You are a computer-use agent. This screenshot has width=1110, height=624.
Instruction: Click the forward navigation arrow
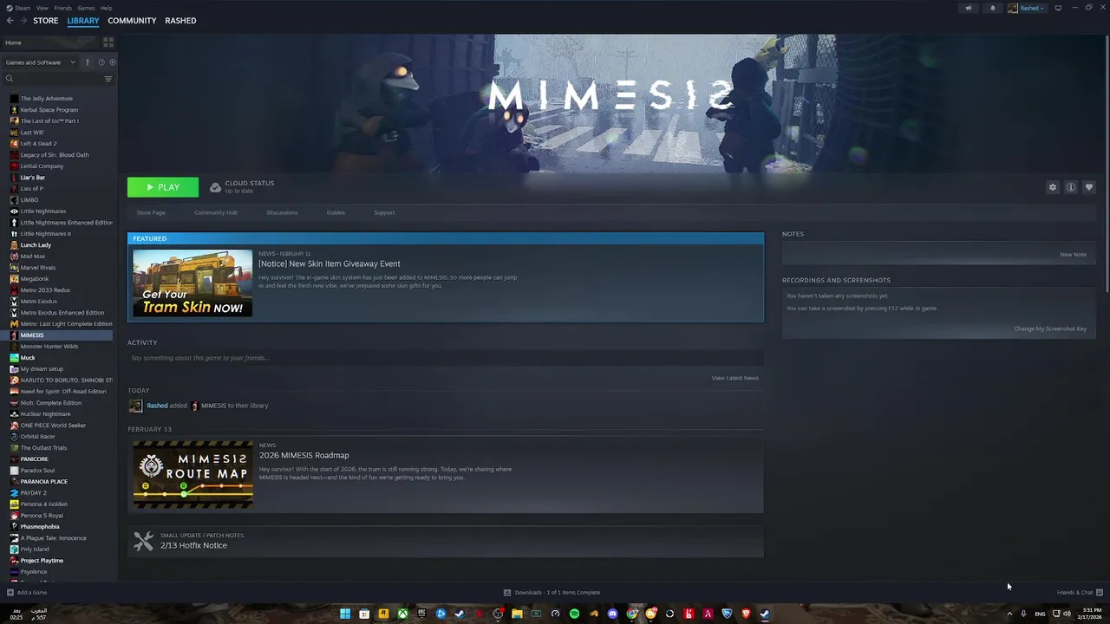[x=23, y=21]
